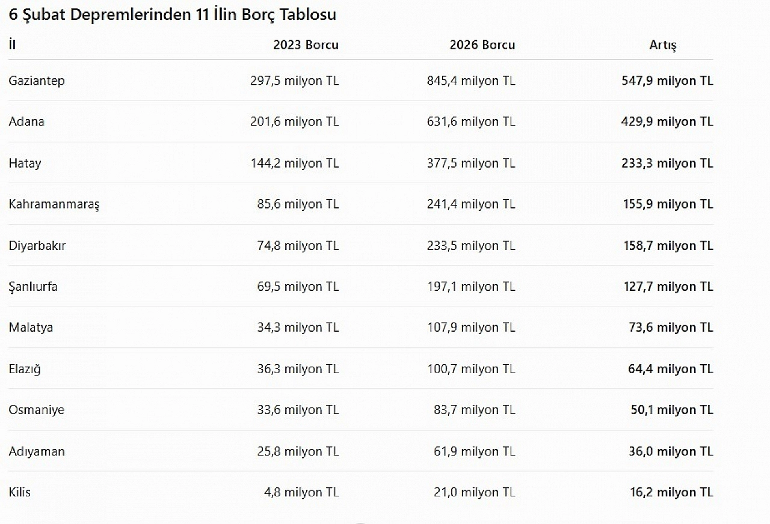The image size is (770, 524).
Task: Select the '2023 Borcu' column header
Action: 306,45
